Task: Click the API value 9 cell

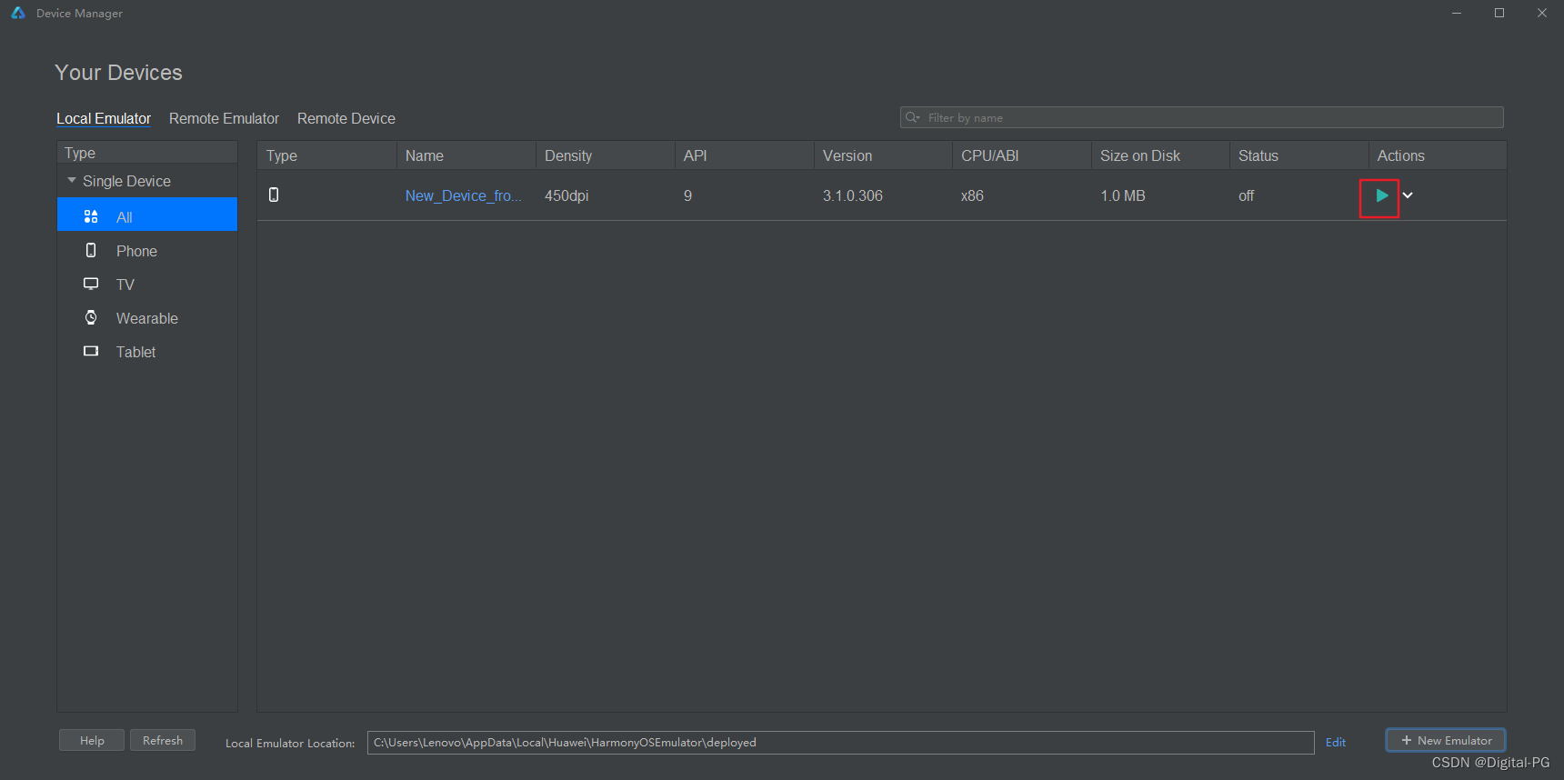Action: 687,195
